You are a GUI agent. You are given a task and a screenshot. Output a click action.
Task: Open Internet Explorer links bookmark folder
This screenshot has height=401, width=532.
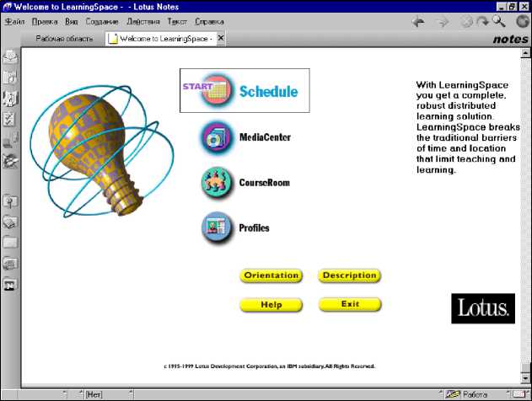point(10,264)
